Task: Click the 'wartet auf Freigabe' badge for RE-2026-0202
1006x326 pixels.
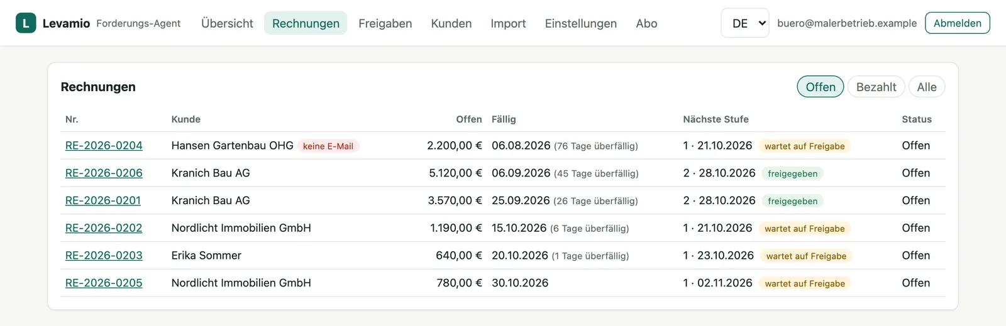Action: 805,229
